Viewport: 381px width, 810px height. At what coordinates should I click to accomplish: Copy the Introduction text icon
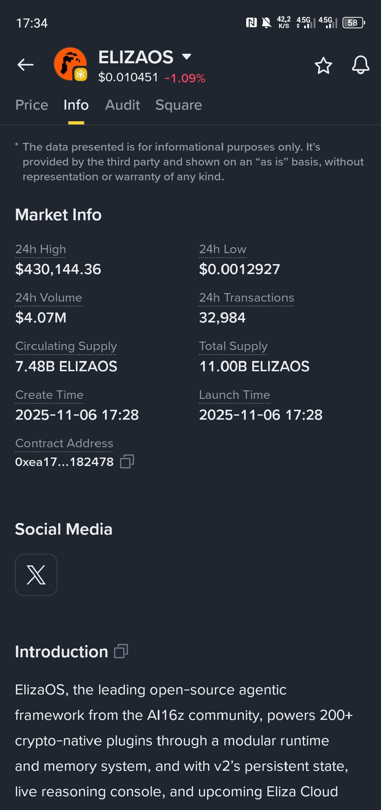pyautogui.click(x=121, y=651)
